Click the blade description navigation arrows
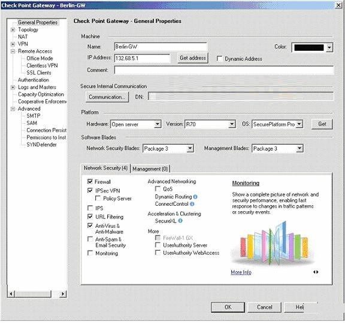 point(316,272)
